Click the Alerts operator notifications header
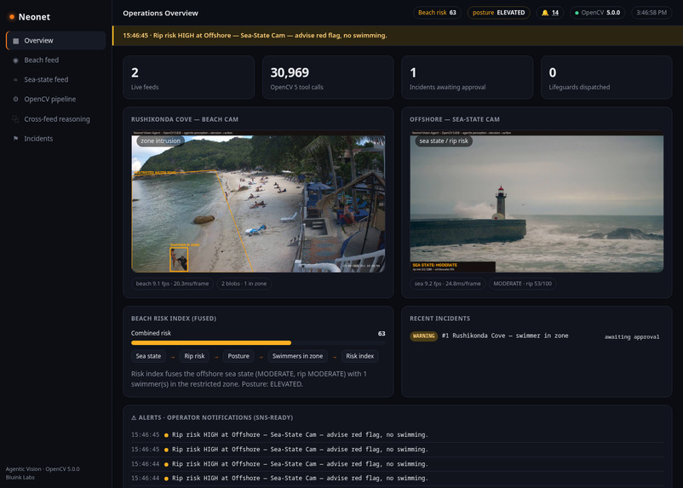The image size is (683, 488). coord(212,417)
